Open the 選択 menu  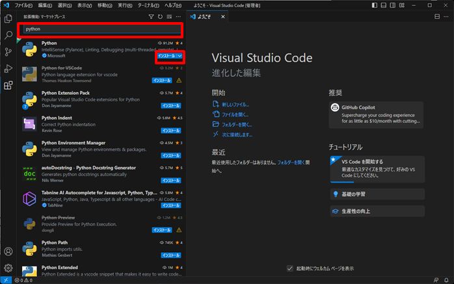[x=64, y=5]
